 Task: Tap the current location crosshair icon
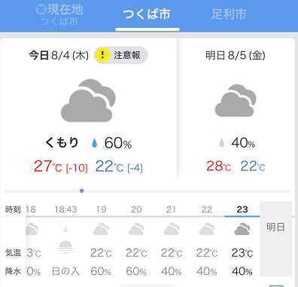(x=41, y=10)
